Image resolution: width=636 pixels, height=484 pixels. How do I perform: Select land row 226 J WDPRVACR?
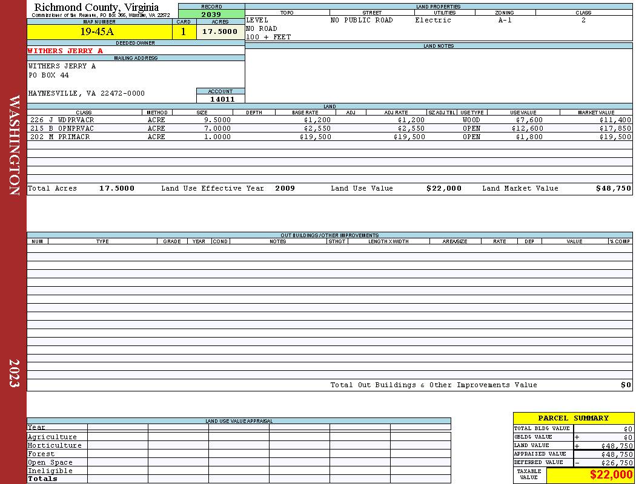pos(330,120)
